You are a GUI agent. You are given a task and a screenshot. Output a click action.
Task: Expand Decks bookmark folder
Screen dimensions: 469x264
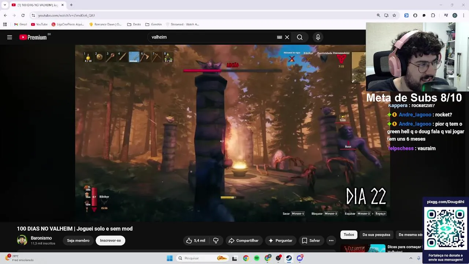[x=134, y=24]
